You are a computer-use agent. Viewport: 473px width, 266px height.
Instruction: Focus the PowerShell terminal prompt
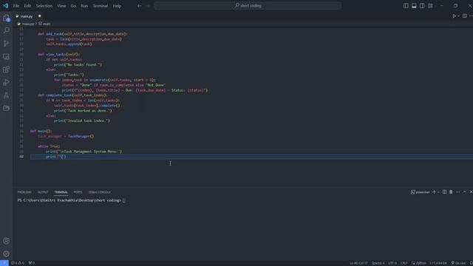click(71, 200)
